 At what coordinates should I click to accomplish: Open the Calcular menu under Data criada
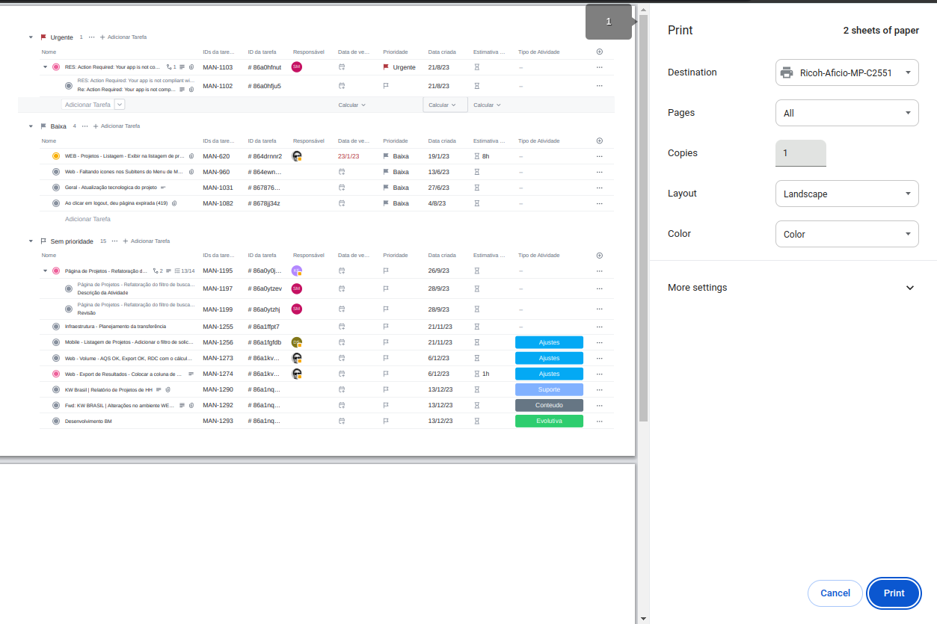pos(442,105)
